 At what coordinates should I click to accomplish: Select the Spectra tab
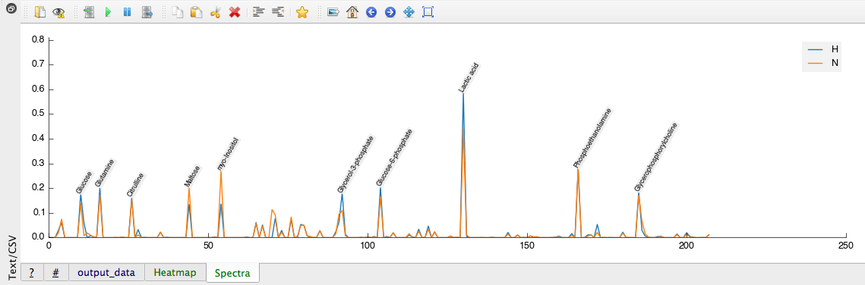point(233,273)
